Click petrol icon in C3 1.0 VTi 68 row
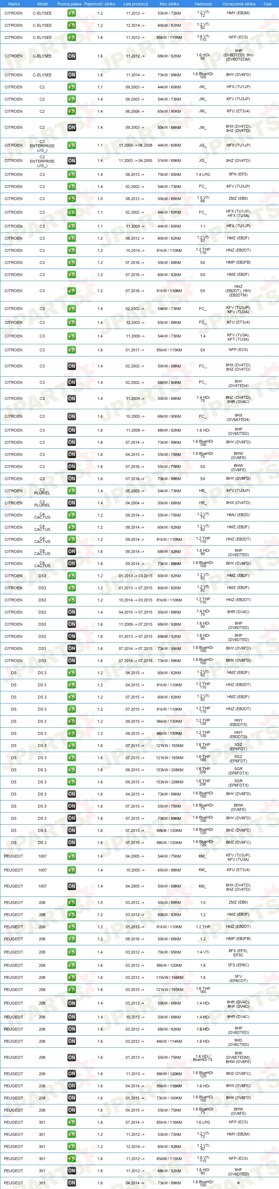279x1189 pixels. click(x=72, y=199)
